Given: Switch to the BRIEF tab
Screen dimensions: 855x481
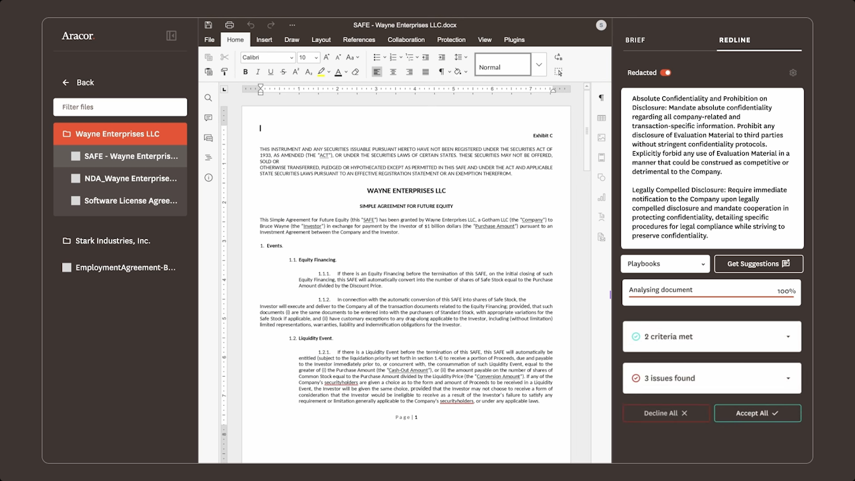Looking at the screenshot, I should (635, 40).
